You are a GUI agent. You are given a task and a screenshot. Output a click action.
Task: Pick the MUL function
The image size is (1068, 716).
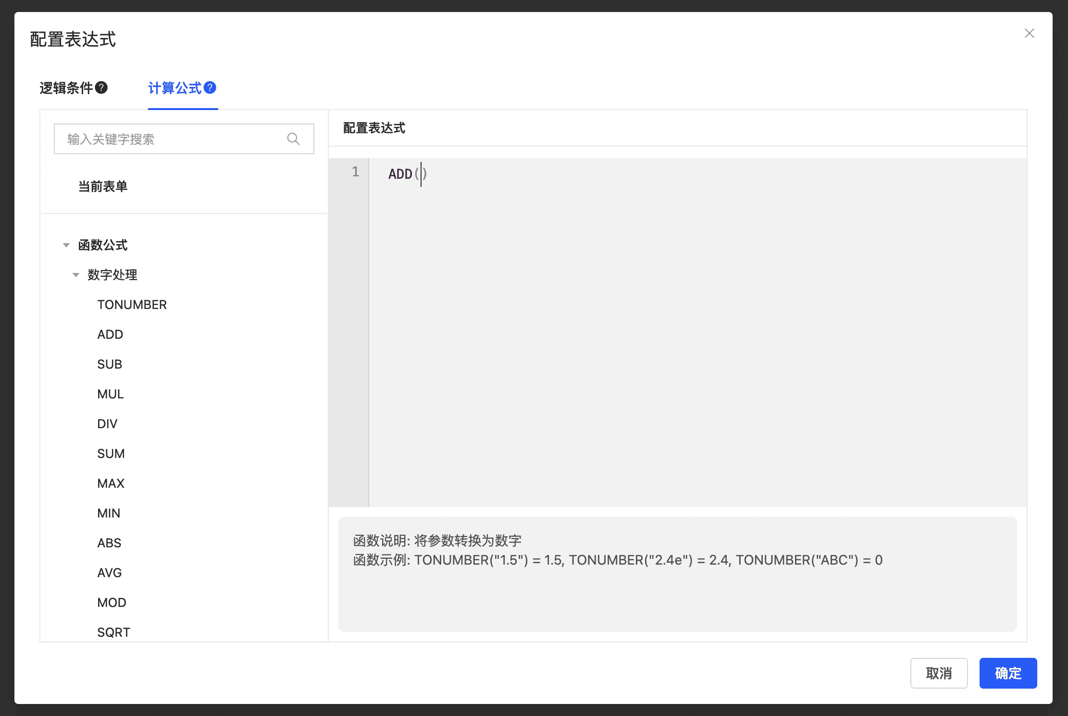point(111,394)
